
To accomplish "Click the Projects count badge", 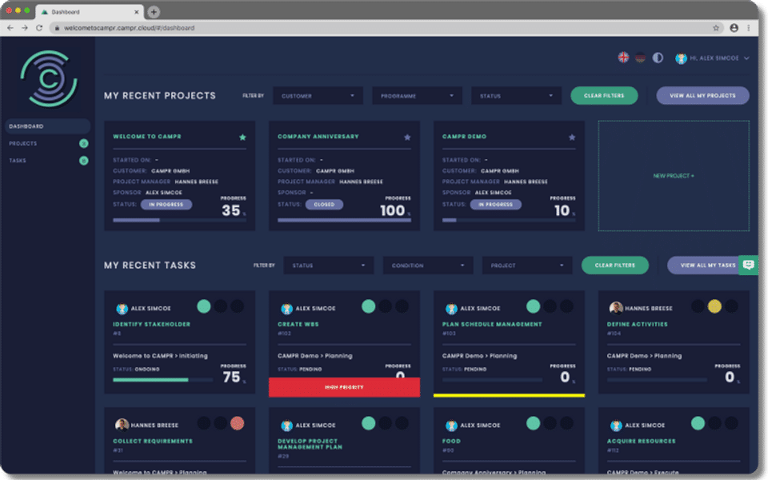I will [x=84, y=143].
